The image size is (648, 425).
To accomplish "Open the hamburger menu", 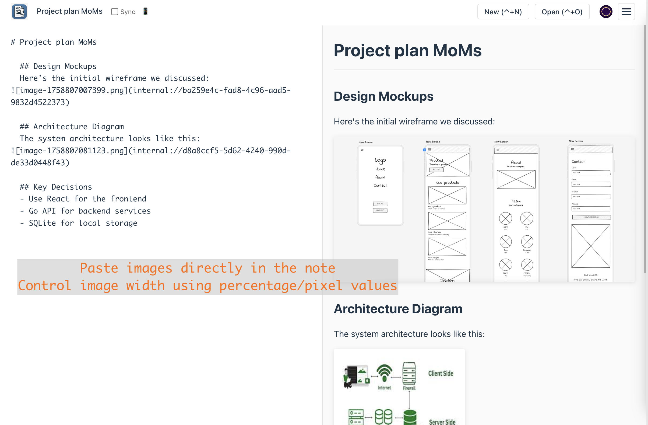I will (626, 11).
